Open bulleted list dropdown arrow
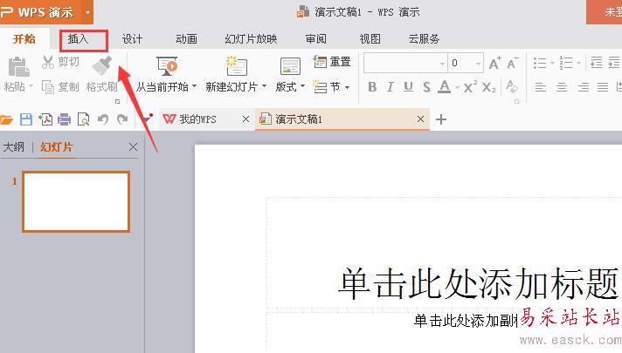The height and width of the screenshot is (353, 622). tap(552, 63)
